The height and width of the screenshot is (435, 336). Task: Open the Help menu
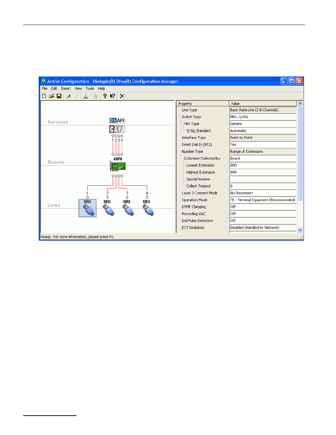click(x=101, y=89)
